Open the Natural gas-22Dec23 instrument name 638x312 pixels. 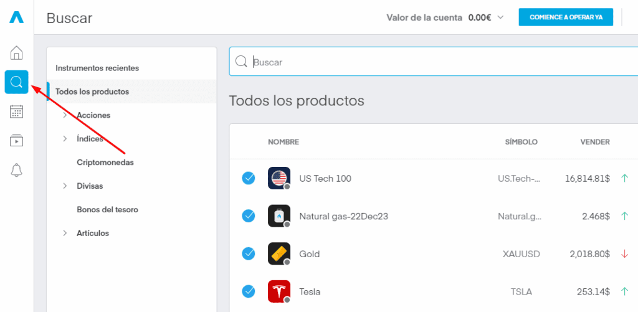pos(344,216)
